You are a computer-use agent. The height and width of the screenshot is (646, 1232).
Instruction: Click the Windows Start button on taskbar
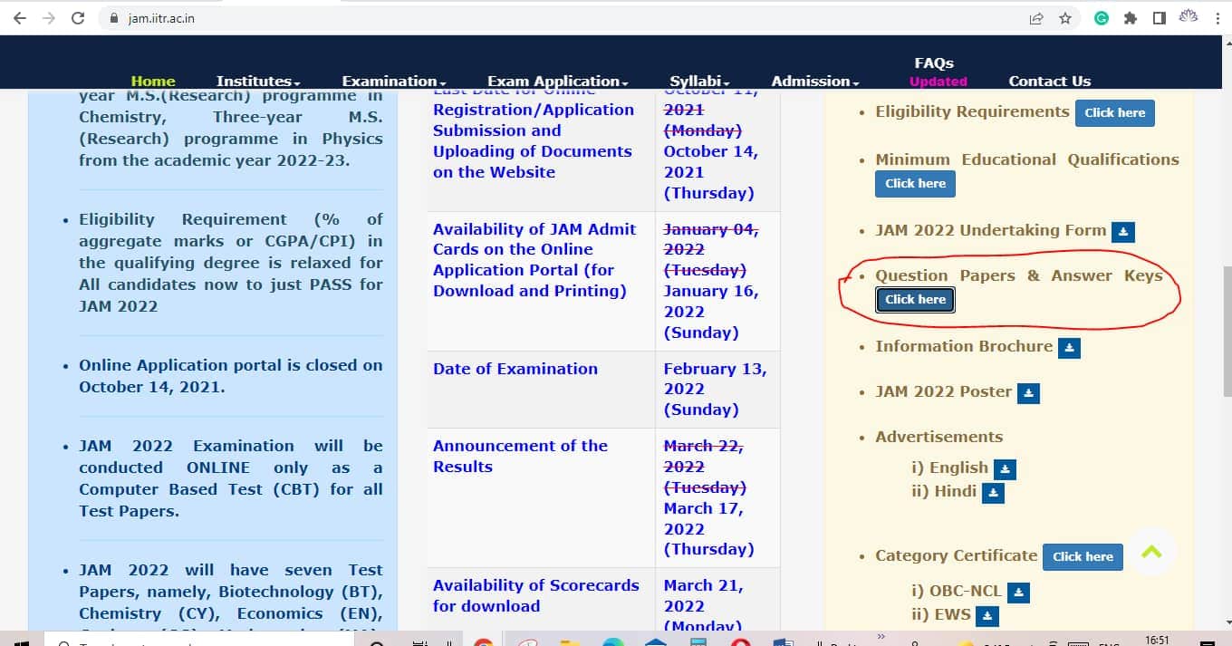click(24, 640)
